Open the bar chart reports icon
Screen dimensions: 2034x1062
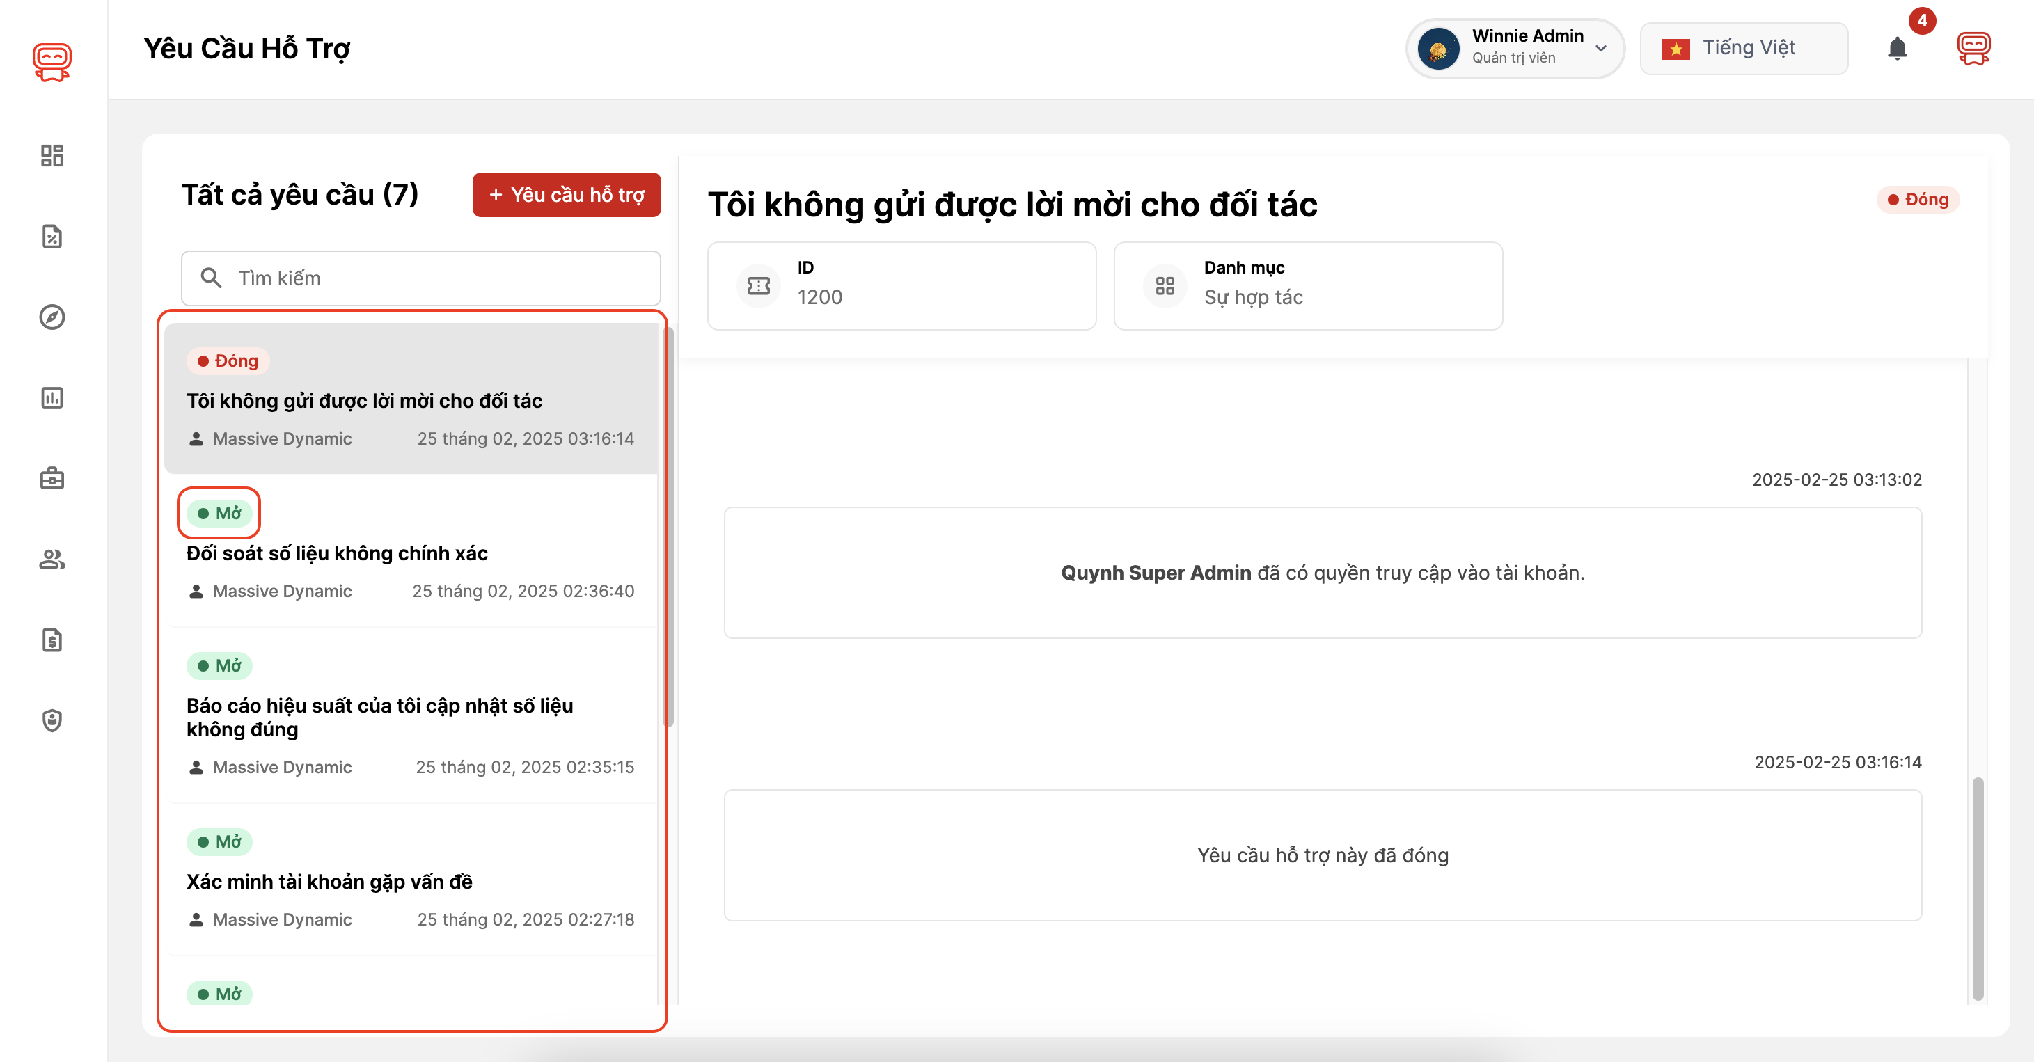pos(52,399)
